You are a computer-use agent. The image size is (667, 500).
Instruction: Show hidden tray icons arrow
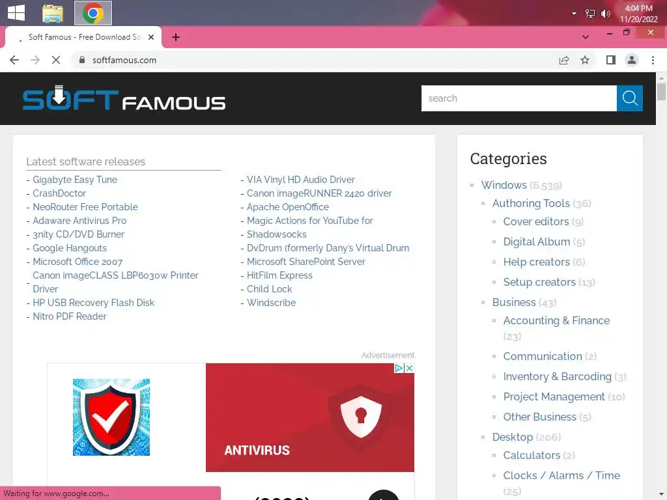coord(574,14)
